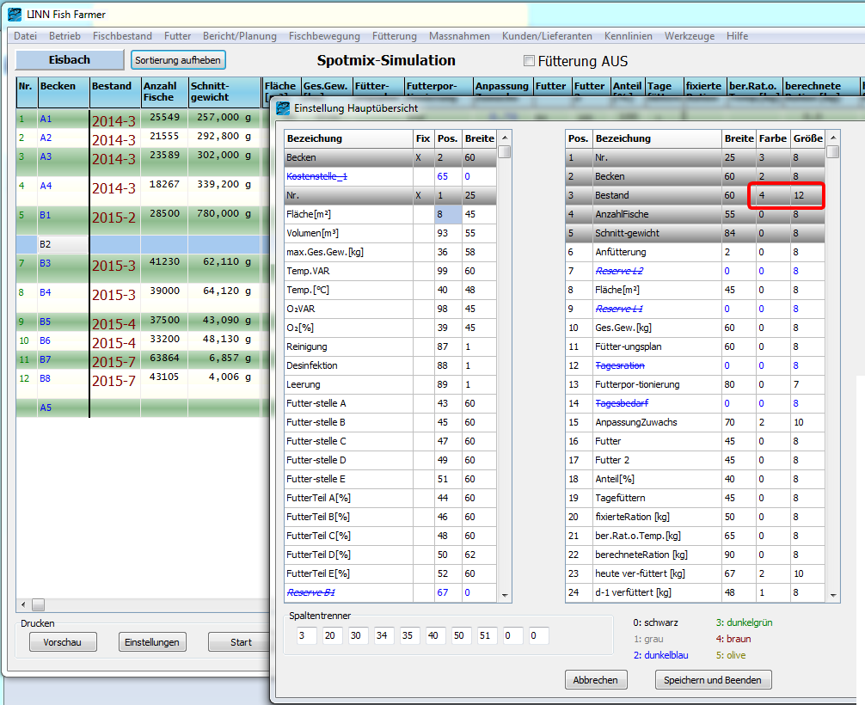Open the Fischbestand menu
Screen dimensions: 865x705
122,36
